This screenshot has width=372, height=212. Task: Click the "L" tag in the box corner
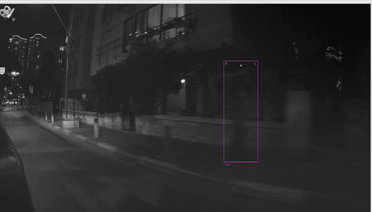(x=256, y=64)
